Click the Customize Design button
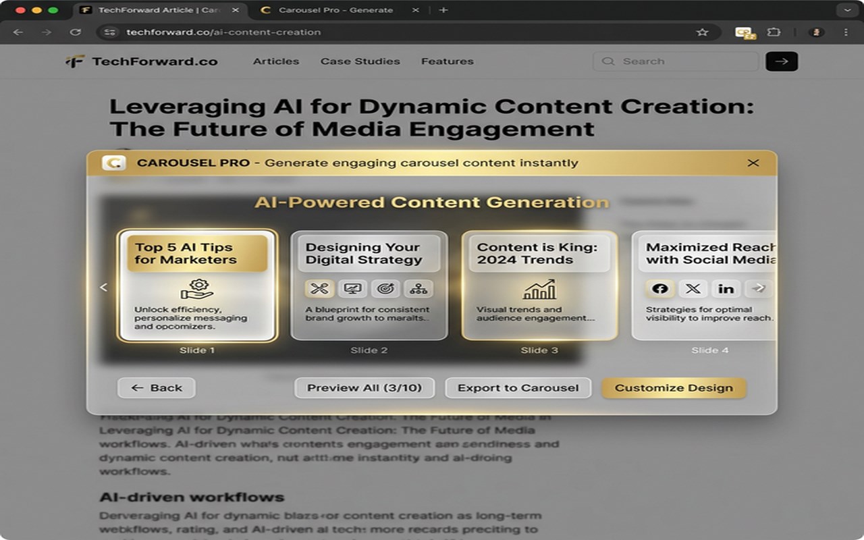Viewport: 864px width, 540px height. point(674,388)
